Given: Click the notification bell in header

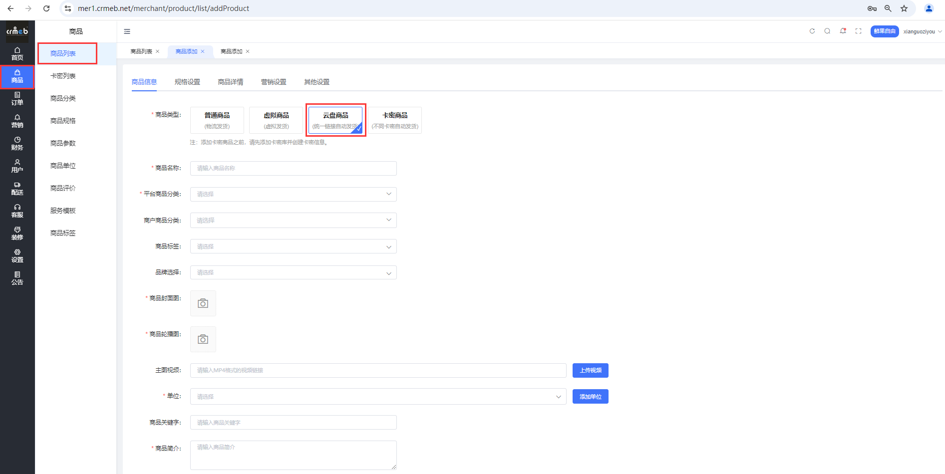Looking at the screenshot, I should click(843, 31).
